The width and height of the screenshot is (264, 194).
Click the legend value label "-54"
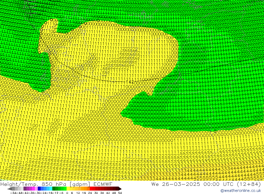point(13,193)
